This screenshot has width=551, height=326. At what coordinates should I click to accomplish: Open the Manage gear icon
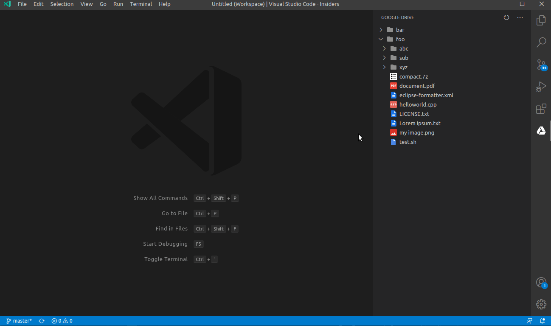[541, 304]
